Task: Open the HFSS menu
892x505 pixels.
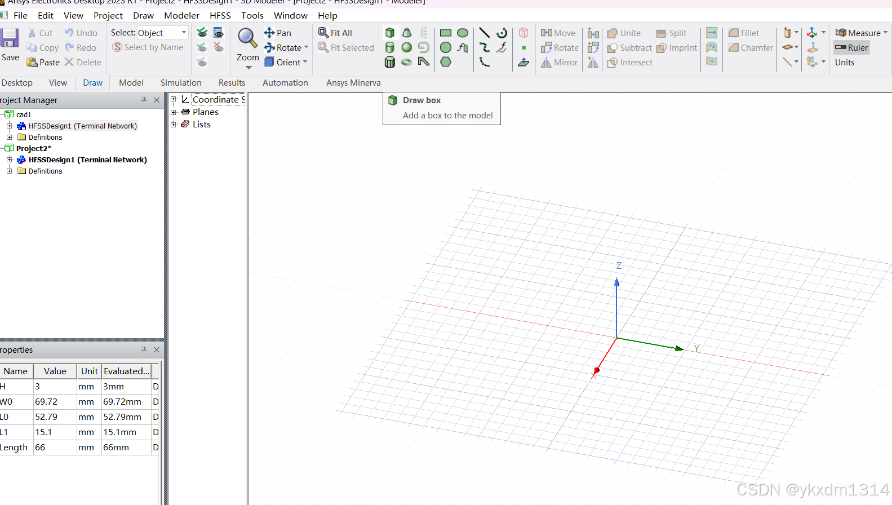Action: 220,15
